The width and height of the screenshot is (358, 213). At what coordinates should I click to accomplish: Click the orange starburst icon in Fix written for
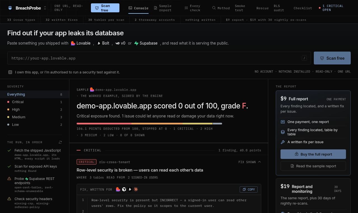(136, 189)
